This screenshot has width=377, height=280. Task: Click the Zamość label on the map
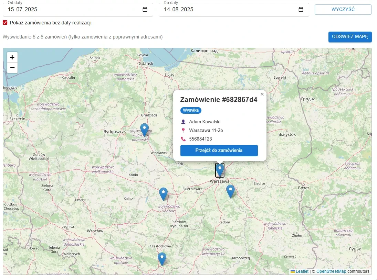(x=290, y=256)
